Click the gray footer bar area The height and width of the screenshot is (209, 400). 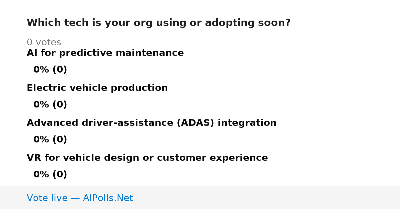coord(200,197)
